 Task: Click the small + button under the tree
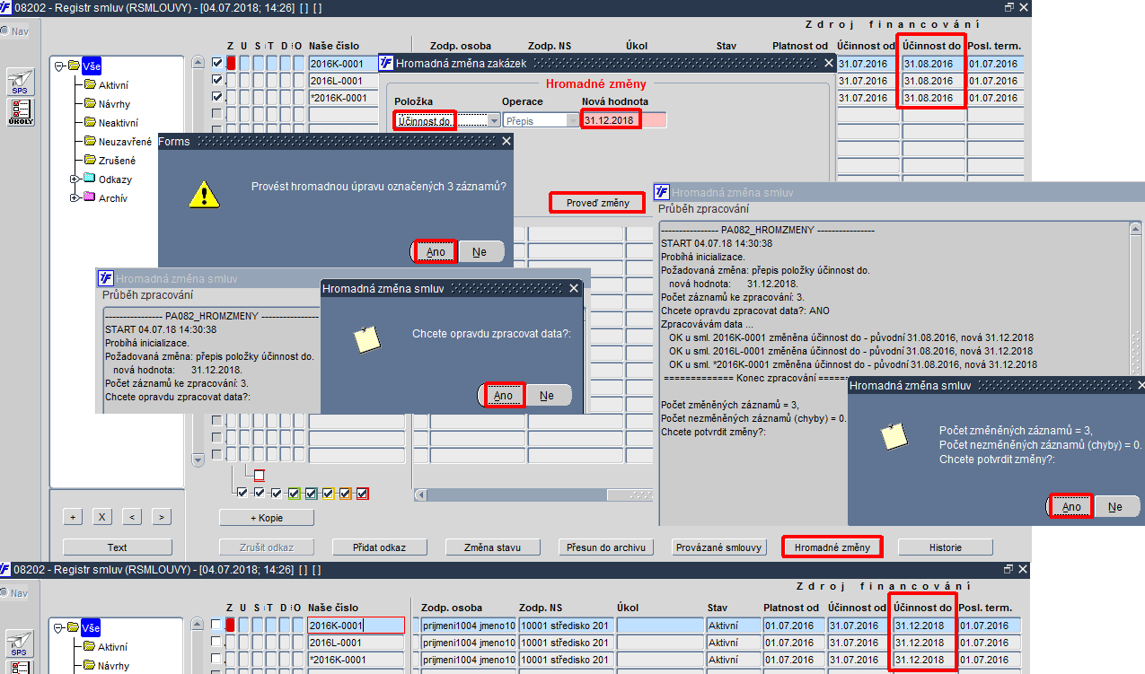click(x=73, y=516)
